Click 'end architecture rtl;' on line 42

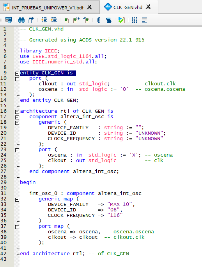point(52,254)
